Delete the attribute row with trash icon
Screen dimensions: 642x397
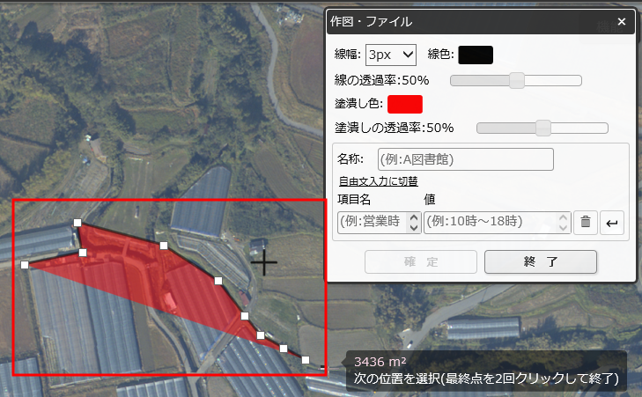586,223
